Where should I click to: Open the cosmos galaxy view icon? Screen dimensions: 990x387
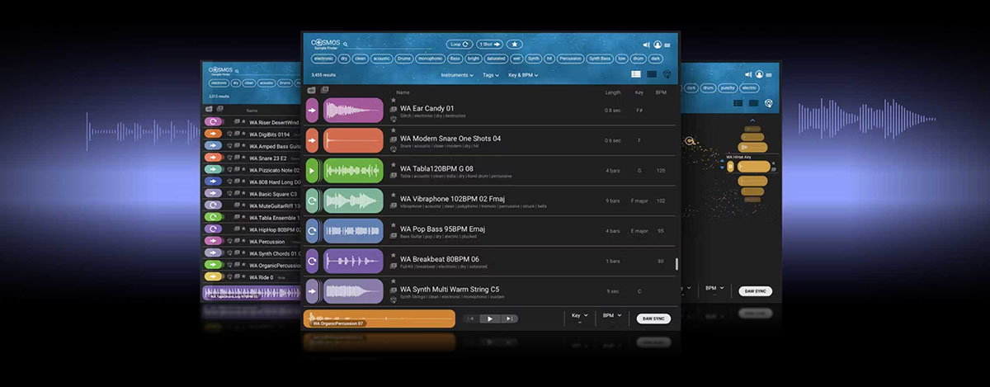(667, 74)
